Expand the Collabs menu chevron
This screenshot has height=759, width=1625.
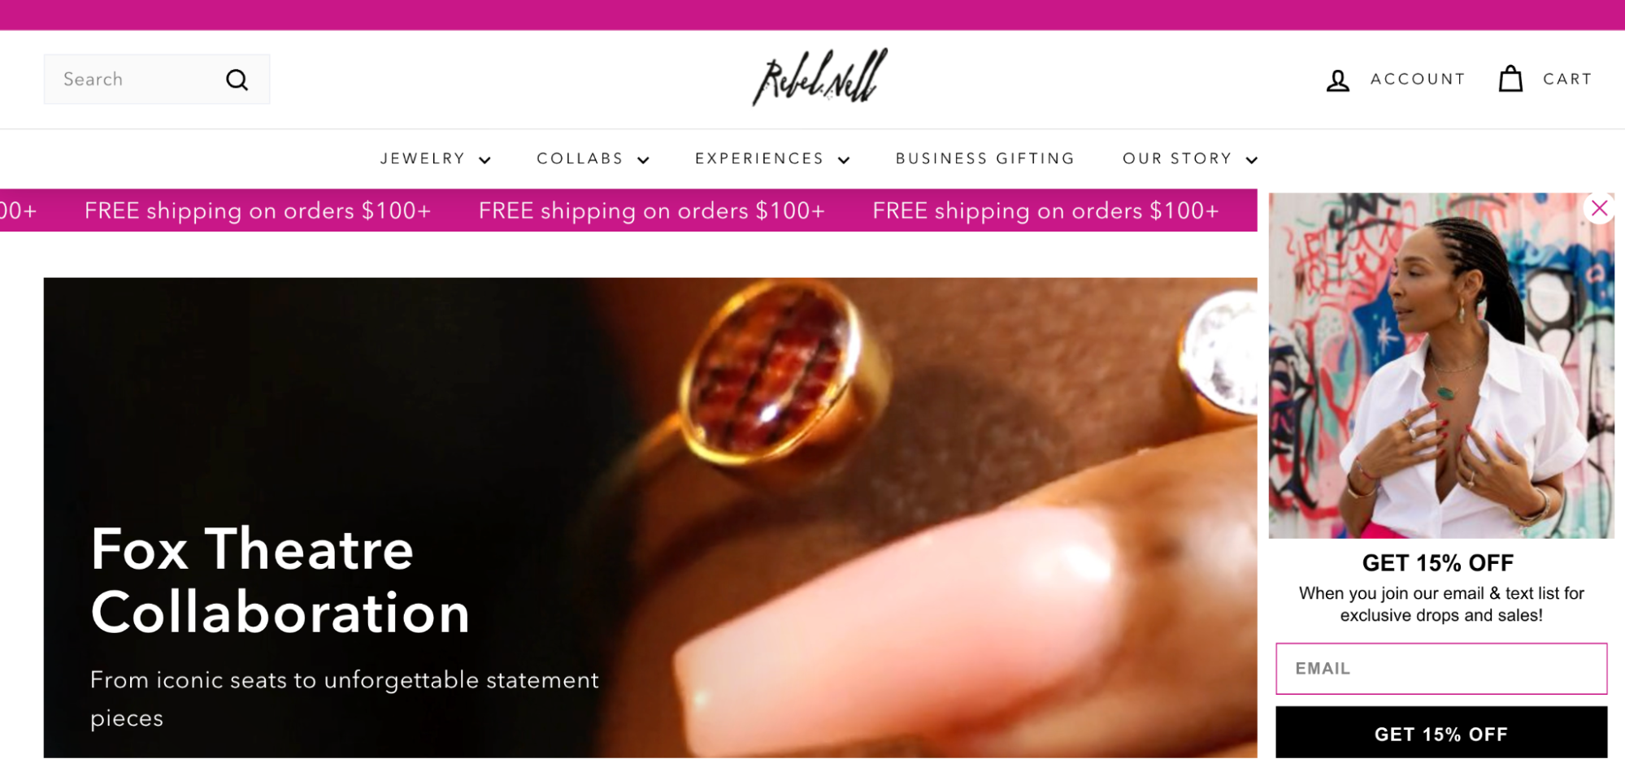(x=643, y=160)
